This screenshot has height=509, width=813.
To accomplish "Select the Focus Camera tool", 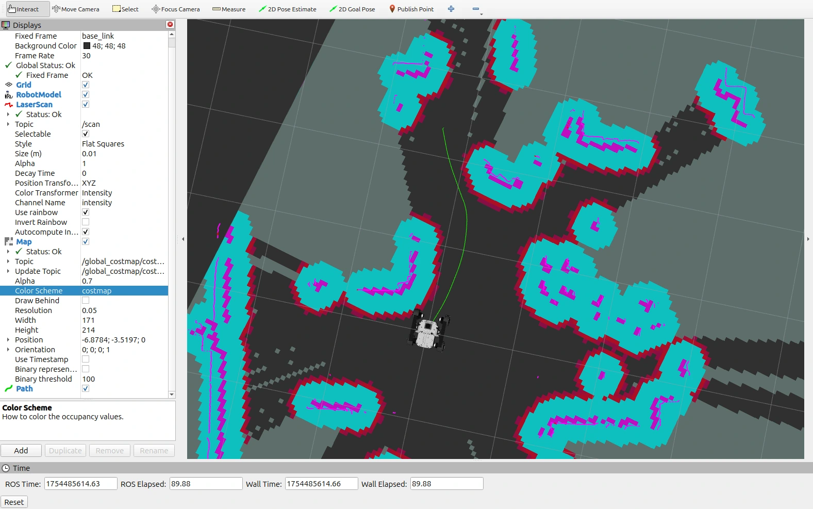I will (176, 9).
